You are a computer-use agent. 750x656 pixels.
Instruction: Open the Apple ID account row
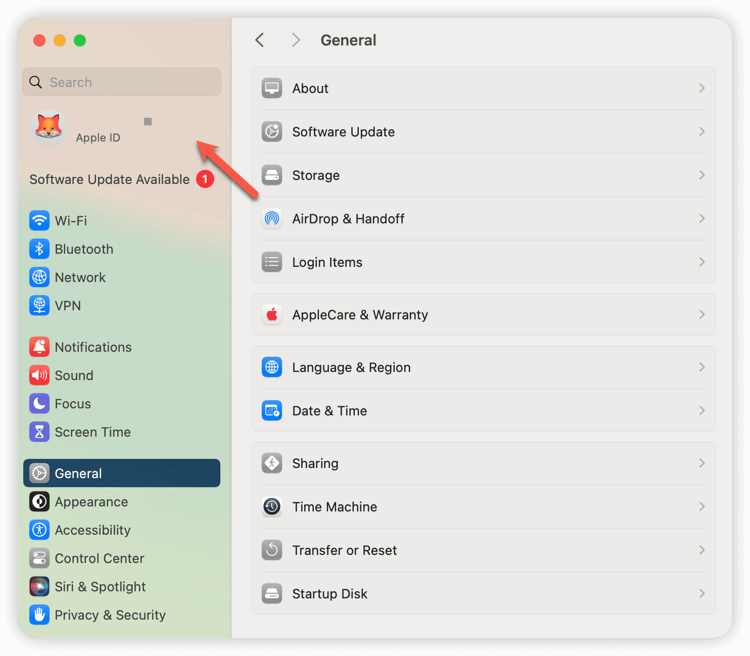coord(122,128)
